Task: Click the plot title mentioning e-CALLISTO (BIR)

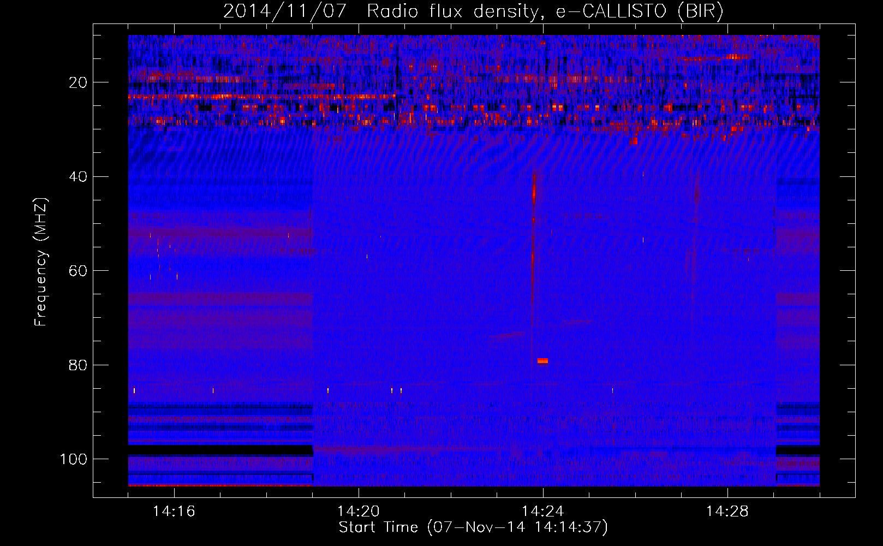Action: point(473,11)
